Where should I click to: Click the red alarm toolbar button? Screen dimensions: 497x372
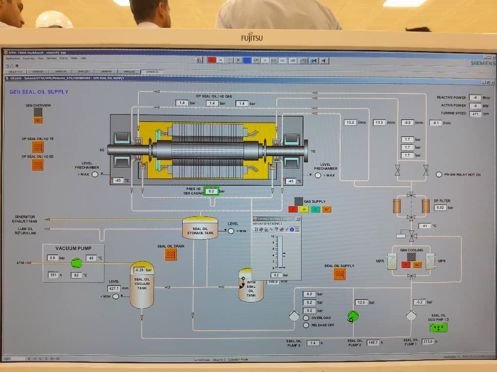point(212,60)
